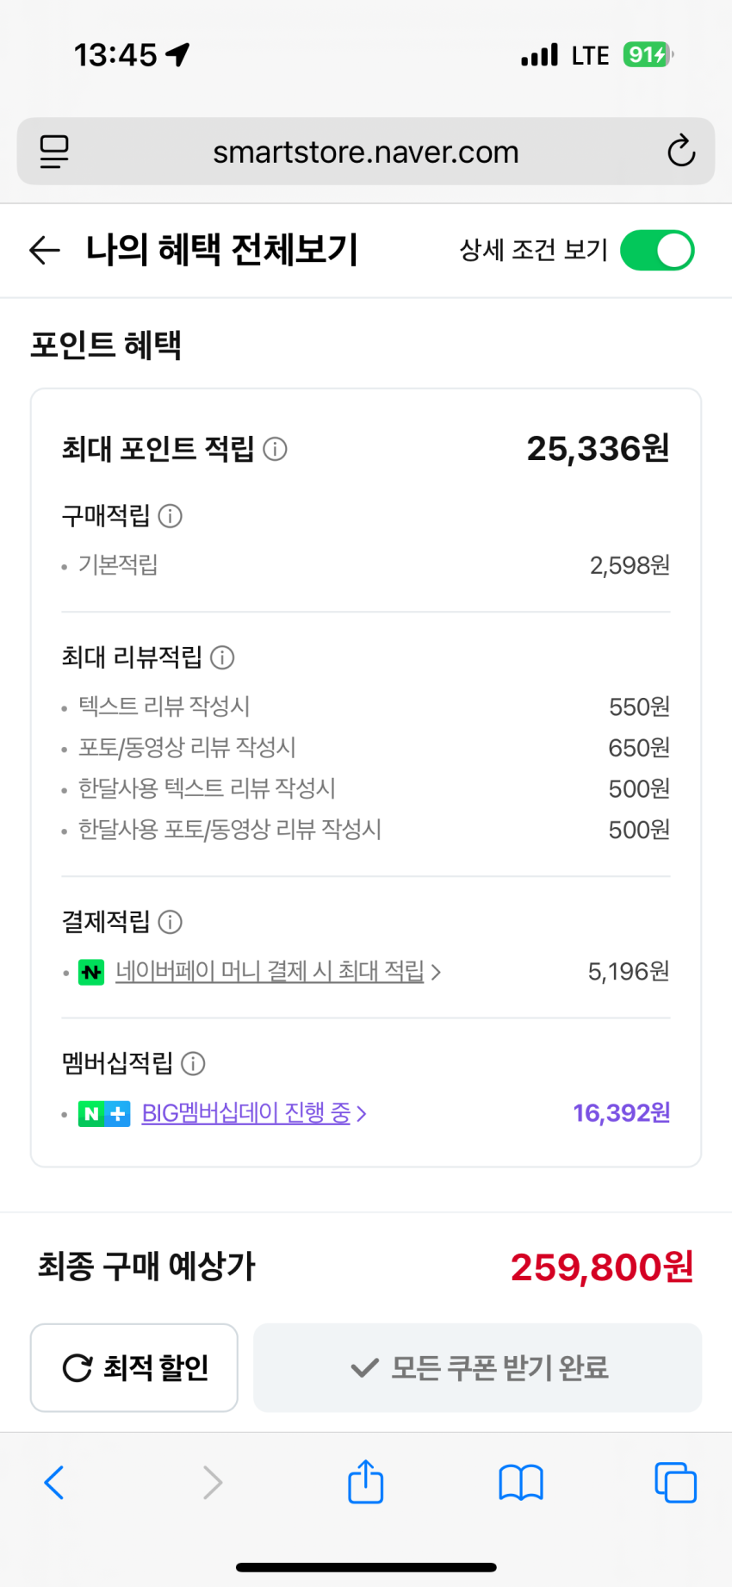Screen dimensions: 732x1587
Task: Tap the smartstore.naver.com address field
Action: (365, 152)
